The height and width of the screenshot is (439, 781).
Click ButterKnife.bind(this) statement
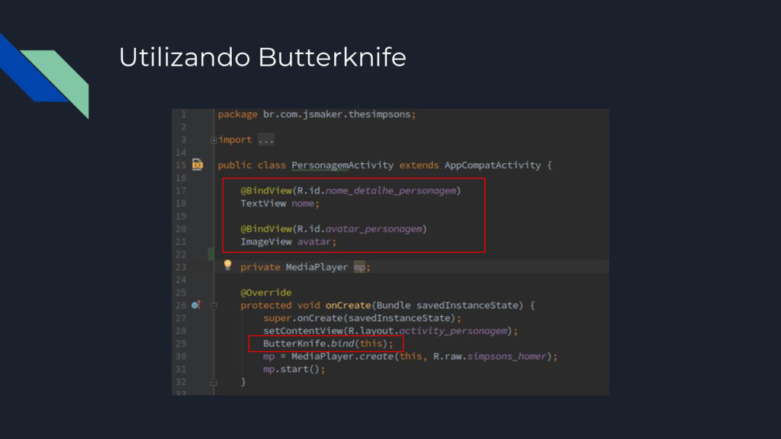[x=328, y=344]
